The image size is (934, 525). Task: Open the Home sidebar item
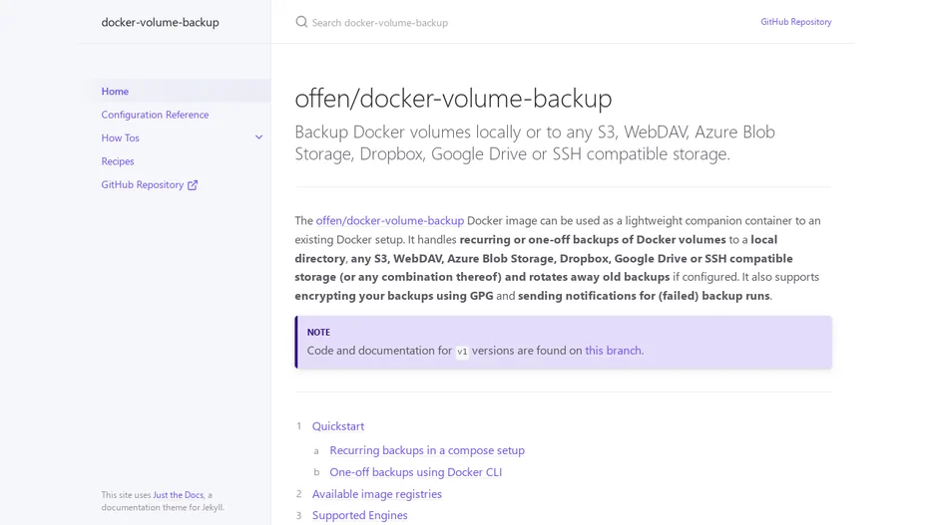pos(186,91)
